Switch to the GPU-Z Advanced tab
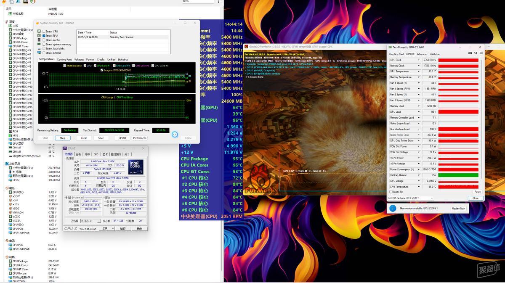Image resolution: width=505 pixels, height=283 pixels. 422,54
